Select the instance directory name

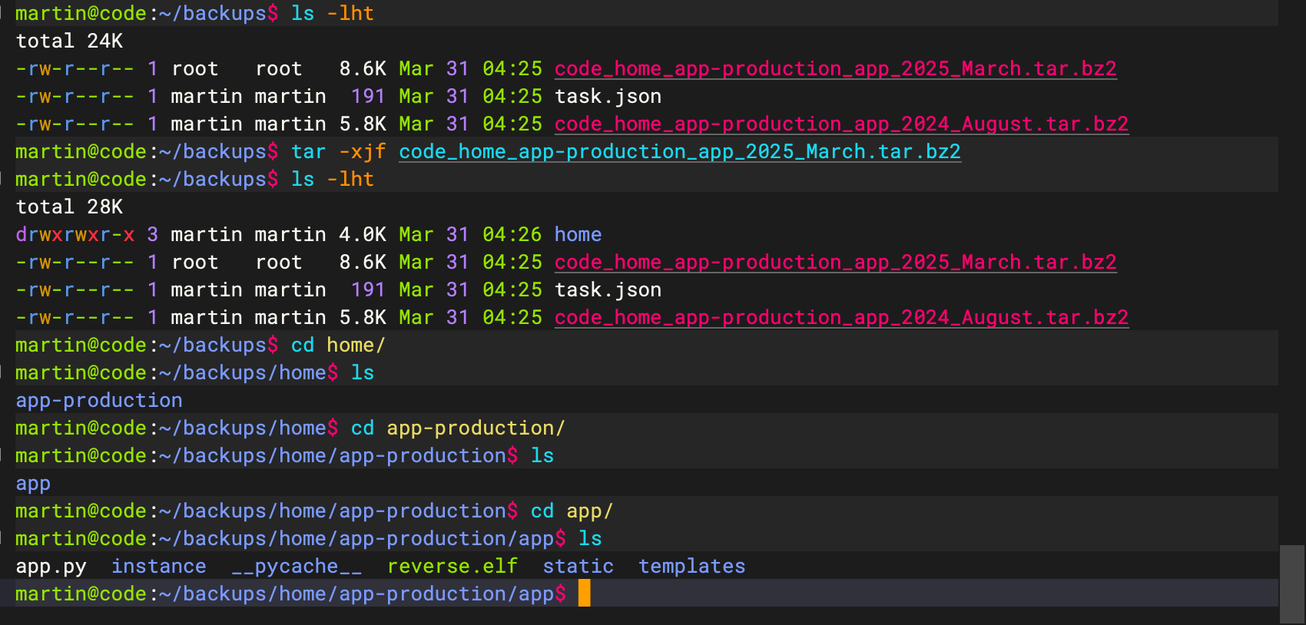[x=158, y=566]
